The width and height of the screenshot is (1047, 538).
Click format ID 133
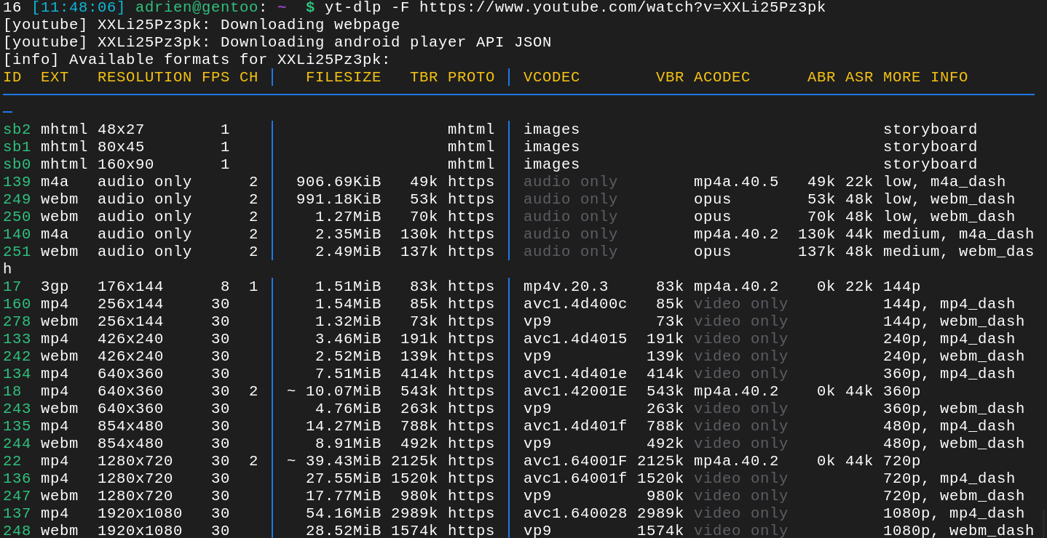click(17, 339)
